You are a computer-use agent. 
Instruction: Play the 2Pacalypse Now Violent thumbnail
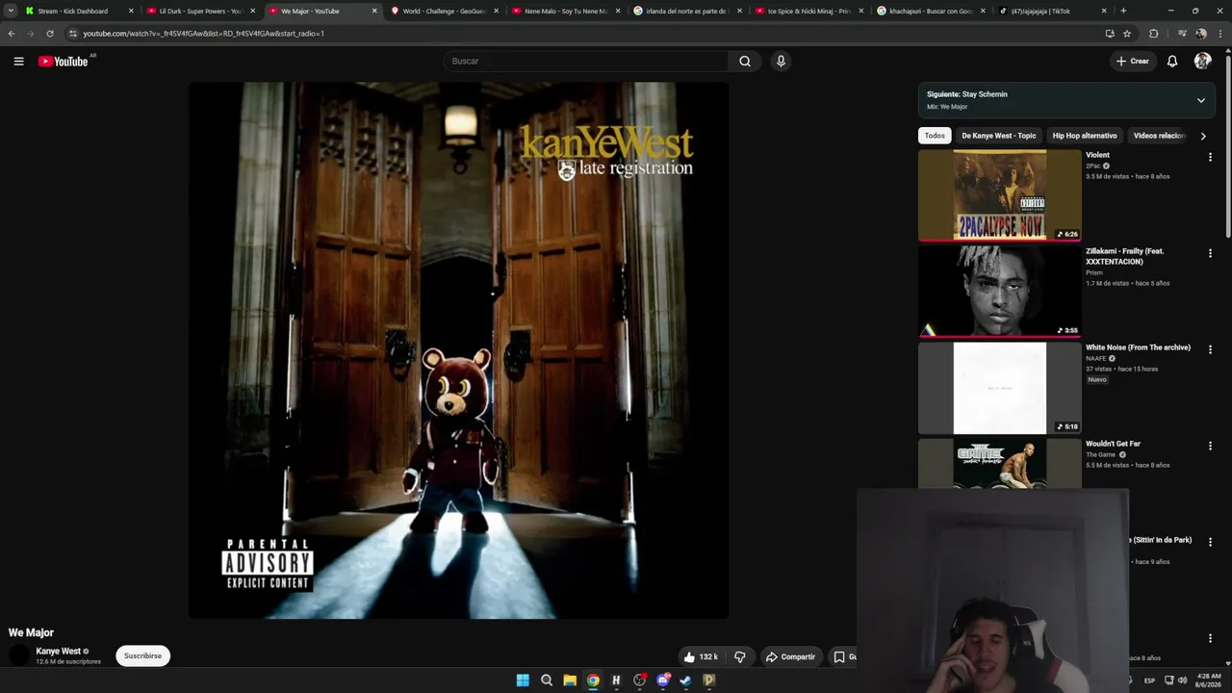(1000, 195)
